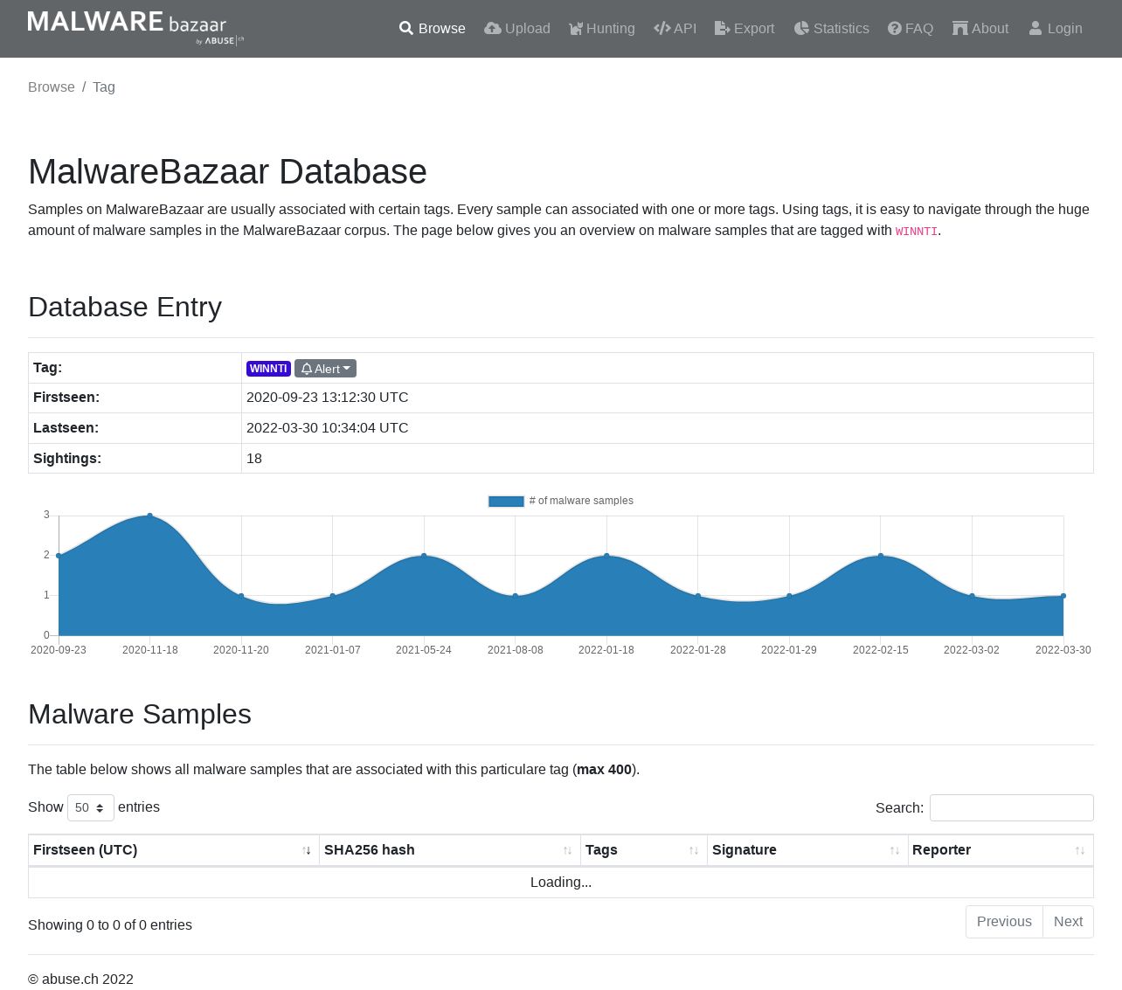Click the WINNTI tag badge
The height and width of the screenshot is (990, 1122).
coord(268,369)
